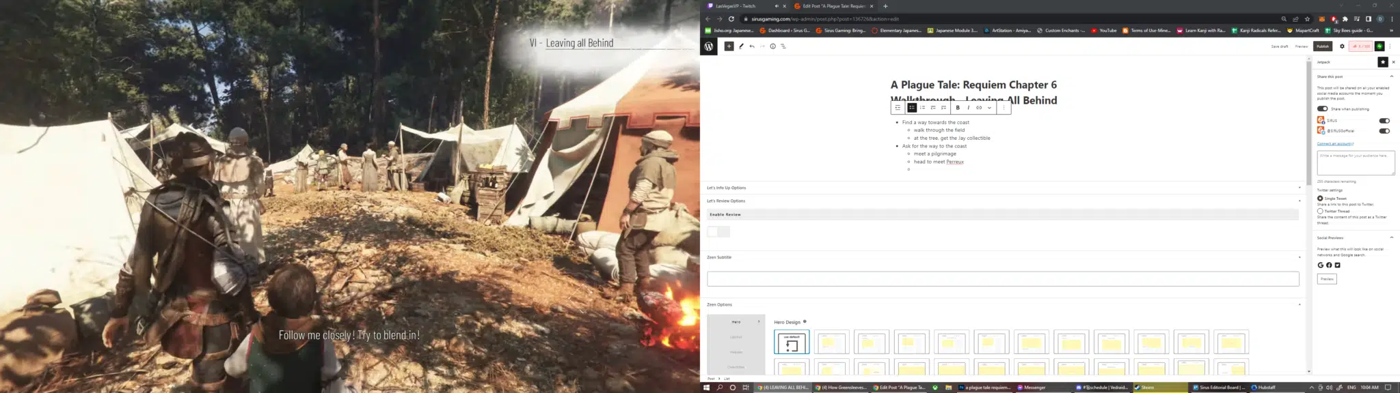Preview the Facebook social icon
Screen dimensions: 1400x393
tap(1329, 265)
